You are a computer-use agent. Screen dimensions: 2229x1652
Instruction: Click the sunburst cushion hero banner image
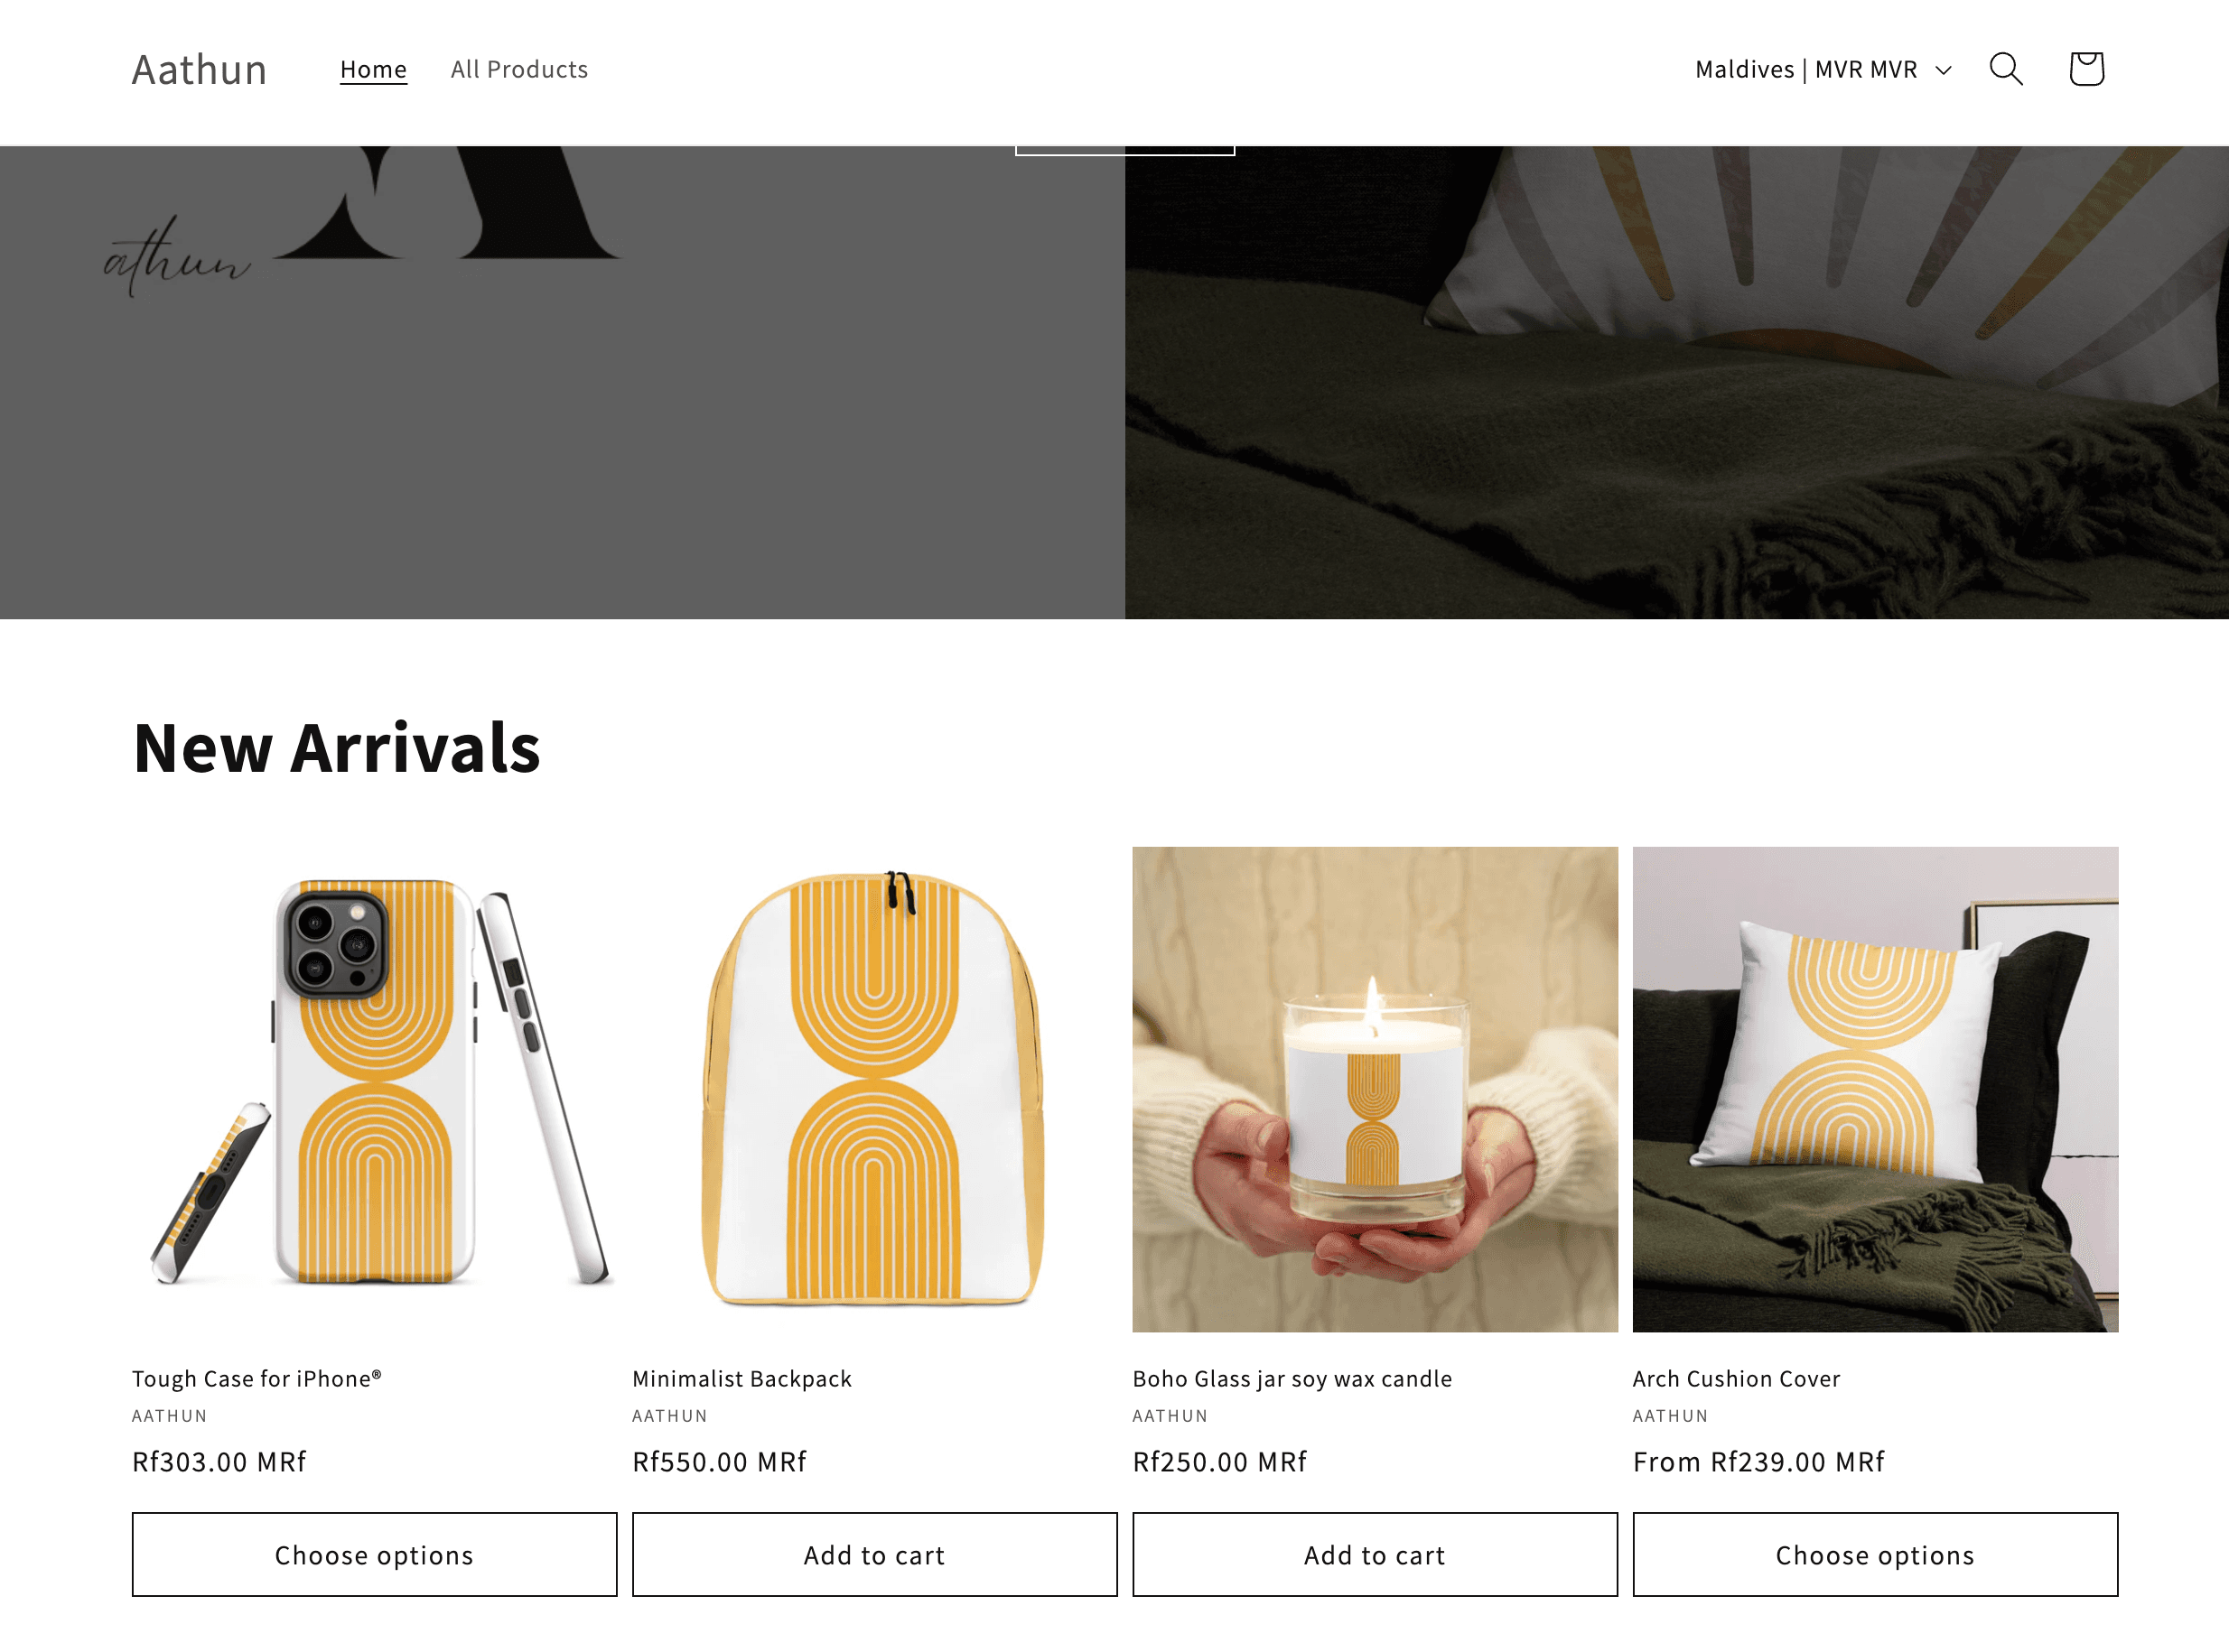(1677, 382)
